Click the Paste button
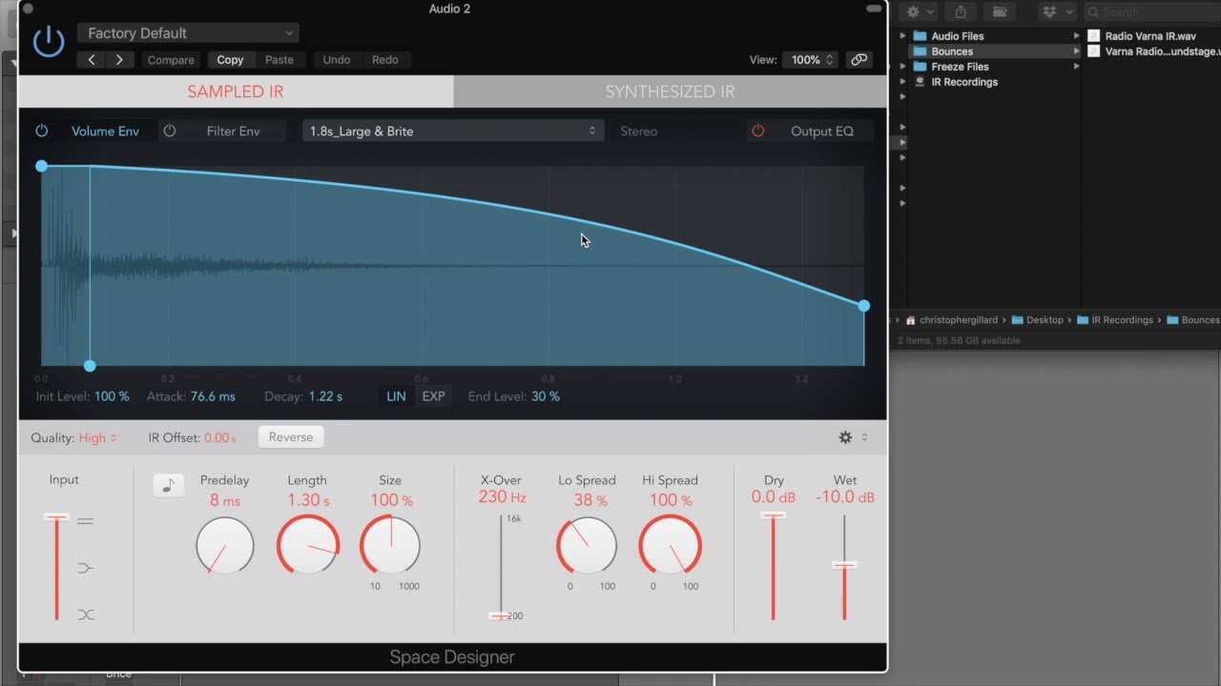1221x686 pixels. tap(279, 60)
